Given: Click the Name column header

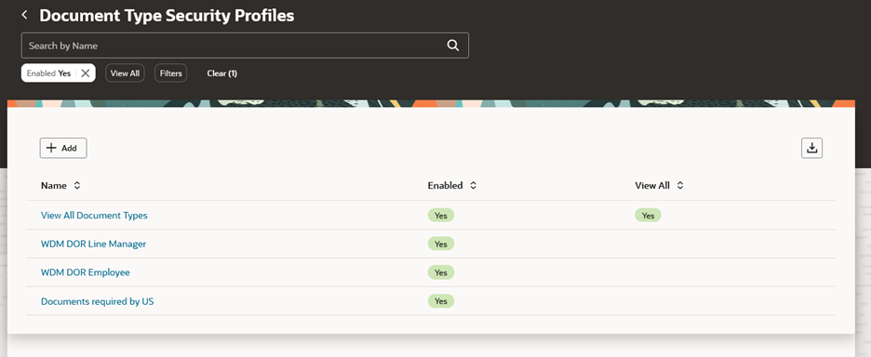Looking at the screenshot, I should pos(54,185).
